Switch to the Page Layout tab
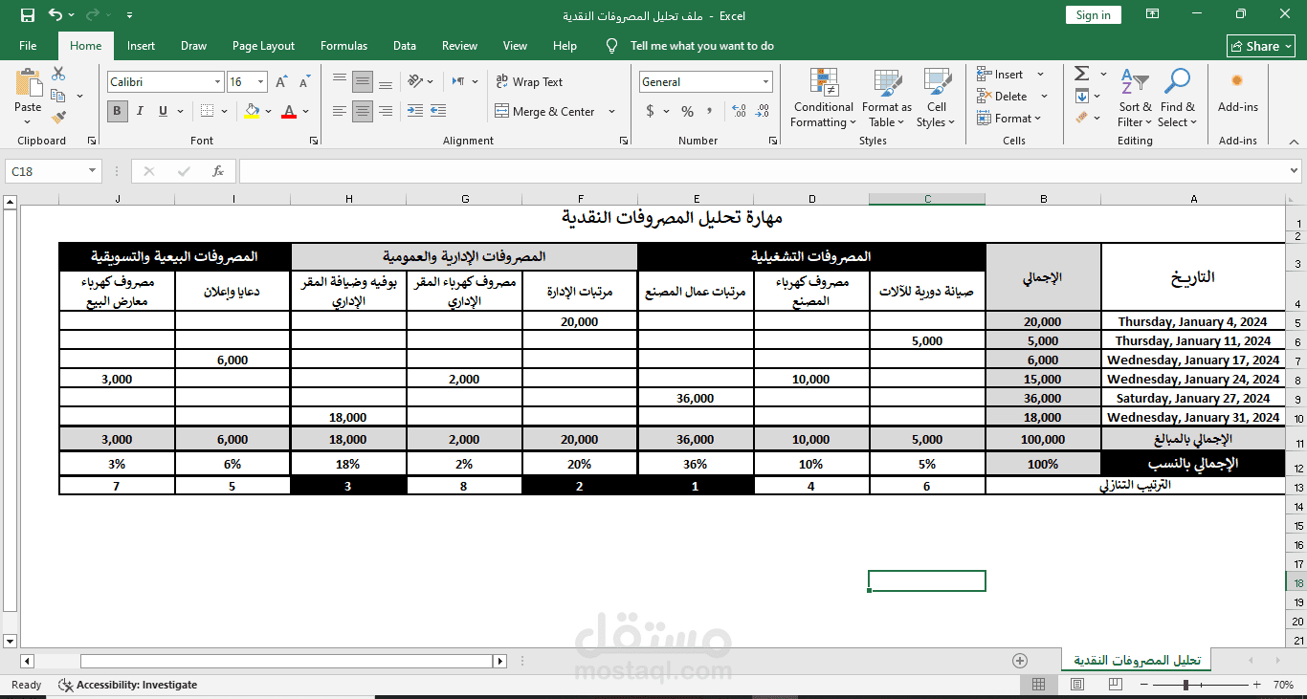1307x699 pixels. 263,46
